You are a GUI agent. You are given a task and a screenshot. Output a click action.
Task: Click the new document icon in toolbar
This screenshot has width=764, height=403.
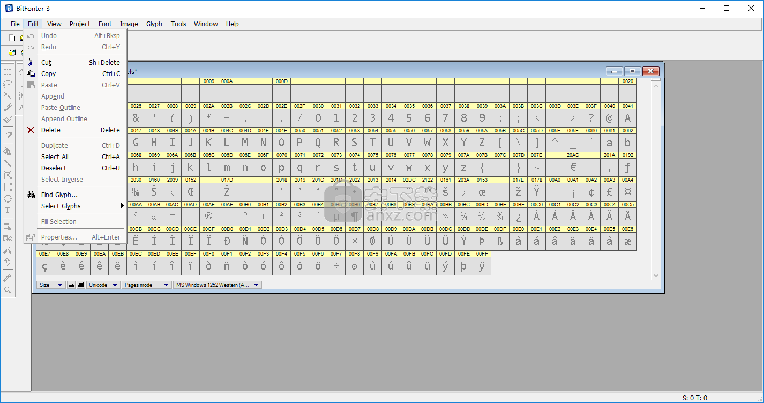12,38
